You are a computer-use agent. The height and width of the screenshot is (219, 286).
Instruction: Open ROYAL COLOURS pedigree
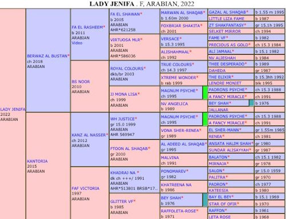(x=126, y=68)
